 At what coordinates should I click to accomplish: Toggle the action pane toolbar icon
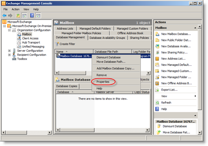[38, 15]
